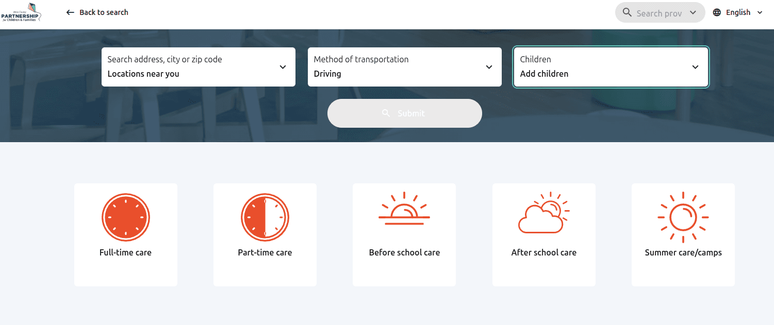
Task: Open the Children Add children dropdown
Action: click(x=695, y=67)
